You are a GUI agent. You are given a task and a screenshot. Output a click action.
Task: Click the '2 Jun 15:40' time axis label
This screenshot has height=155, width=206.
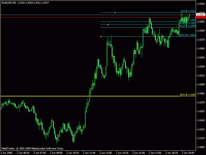click(139, 153)
